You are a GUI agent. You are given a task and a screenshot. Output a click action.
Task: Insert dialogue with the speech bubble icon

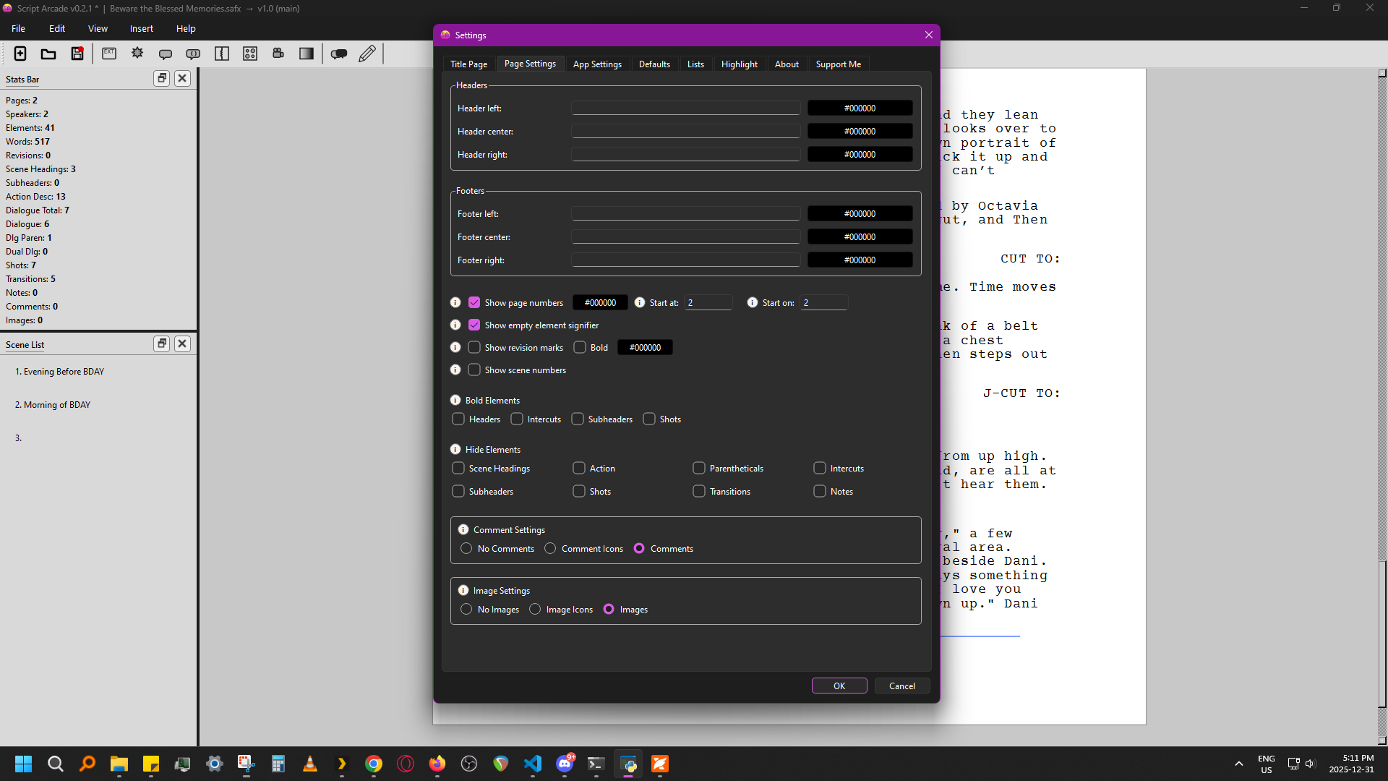coord(166,54)
